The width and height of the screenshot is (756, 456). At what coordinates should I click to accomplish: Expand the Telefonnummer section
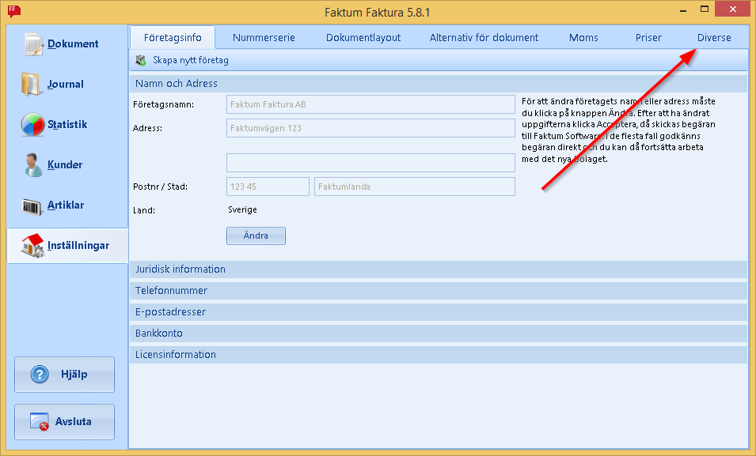tap(439, 290)
